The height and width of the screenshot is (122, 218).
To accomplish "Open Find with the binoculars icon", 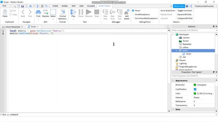I will pos(38,12).
